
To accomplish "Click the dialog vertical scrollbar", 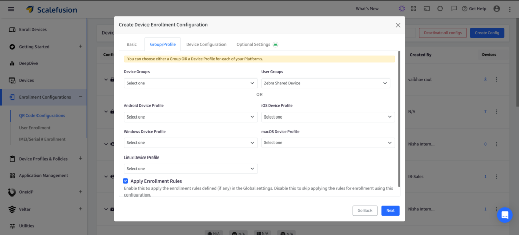I will pyautogui.click(x=399, y=119).
